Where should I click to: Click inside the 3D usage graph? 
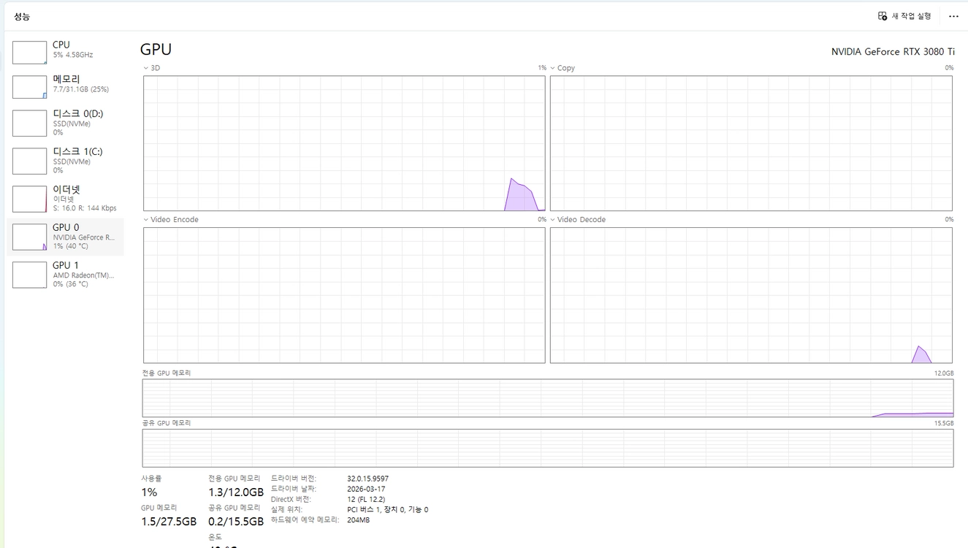click(x=344, y=143)
